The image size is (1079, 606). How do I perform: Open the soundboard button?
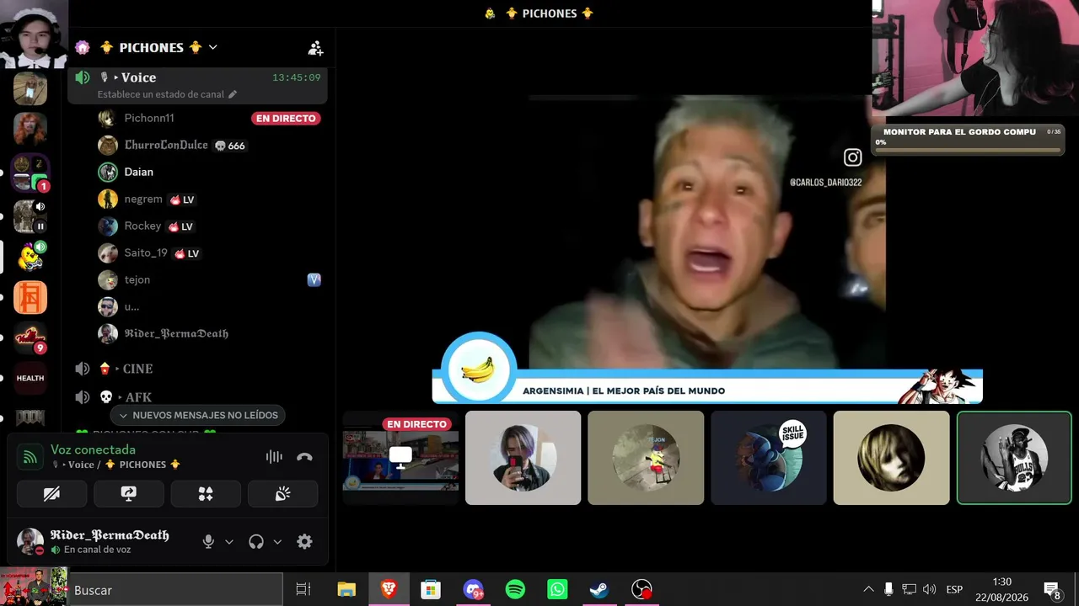(x=282, y=494)
